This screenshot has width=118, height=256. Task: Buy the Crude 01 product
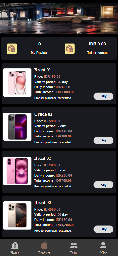104,140
